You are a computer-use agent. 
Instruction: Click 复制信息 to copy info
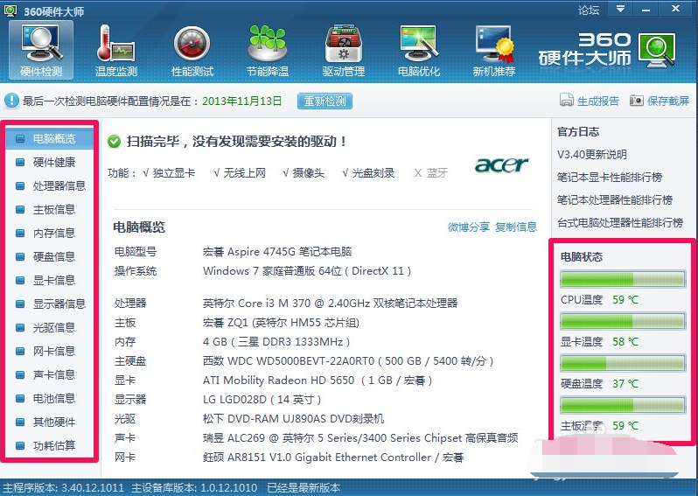coord(516,227)
